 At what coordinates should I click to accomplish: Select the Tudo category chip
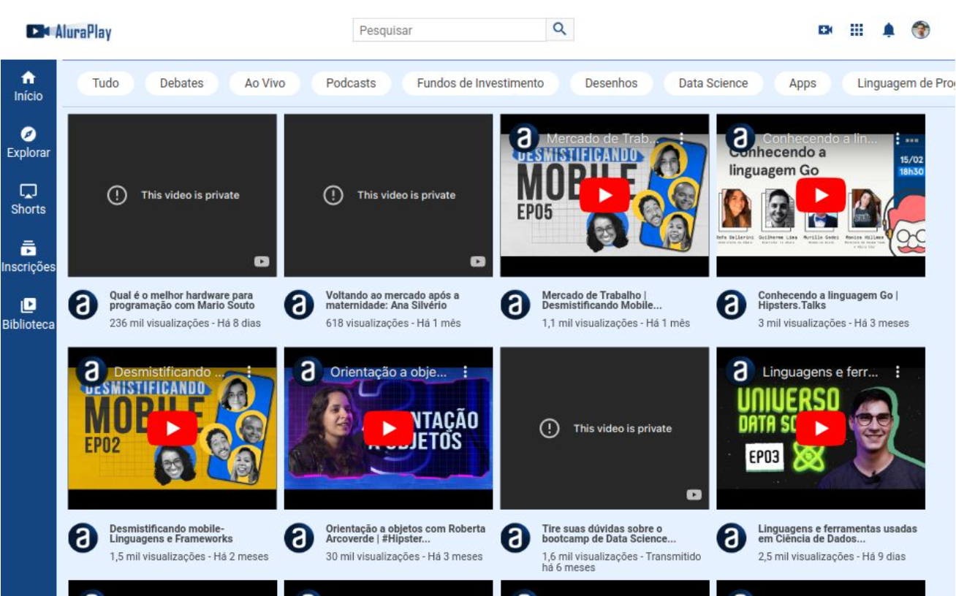[105, 83]
